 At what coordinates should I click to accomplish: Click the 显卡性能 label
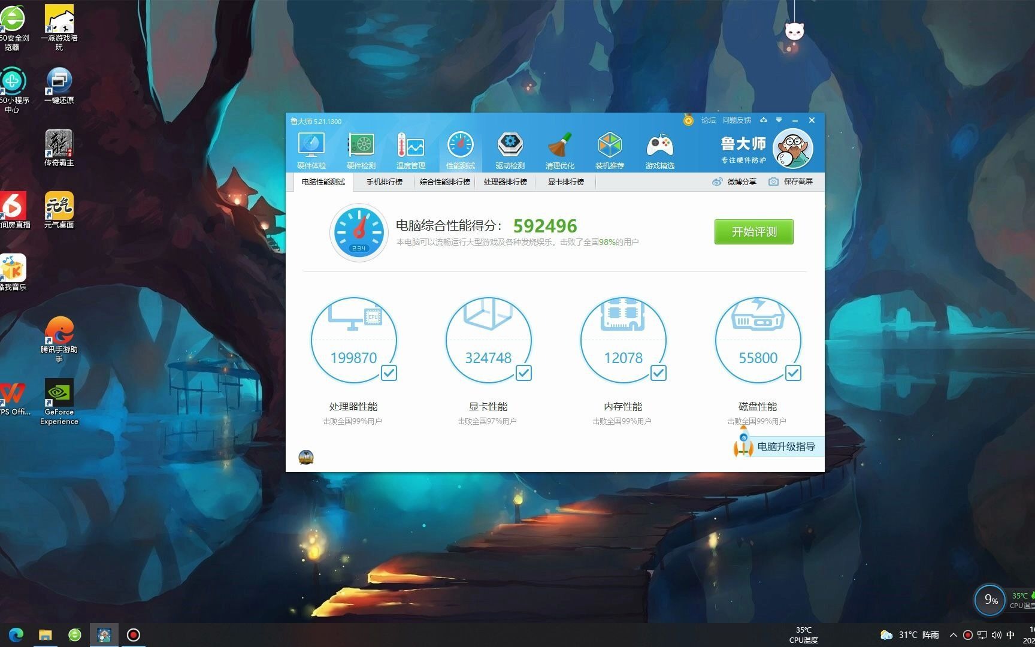[488, 407]
